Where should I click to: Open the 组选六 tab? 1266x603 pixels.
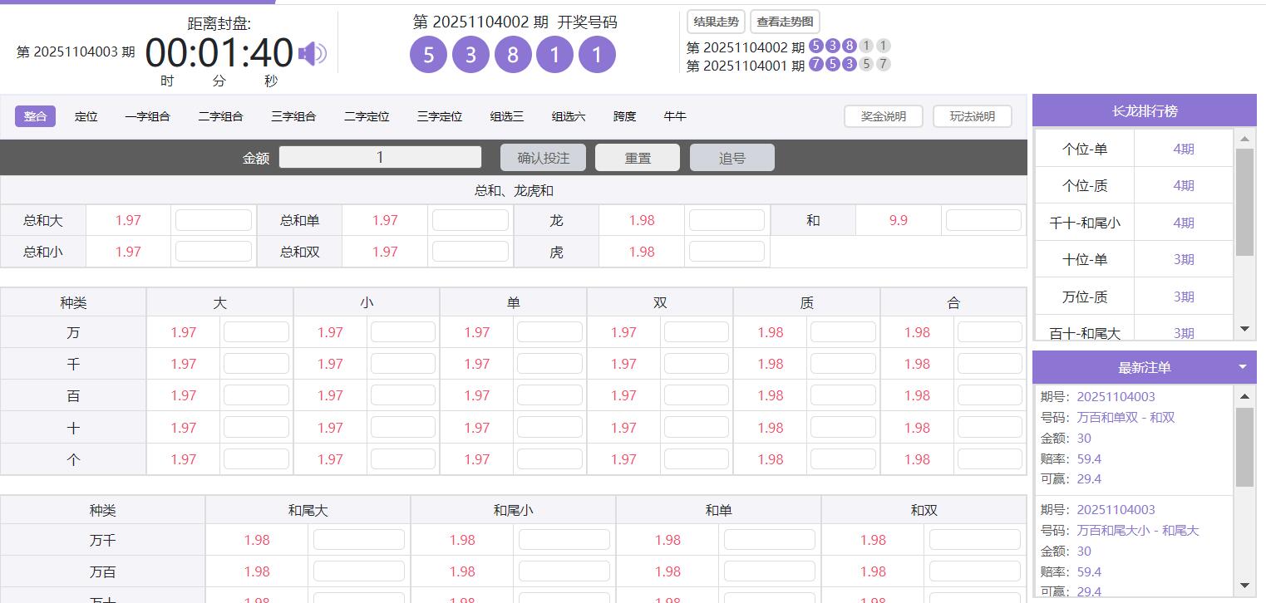pyautogui.click(x=568, y=115)
